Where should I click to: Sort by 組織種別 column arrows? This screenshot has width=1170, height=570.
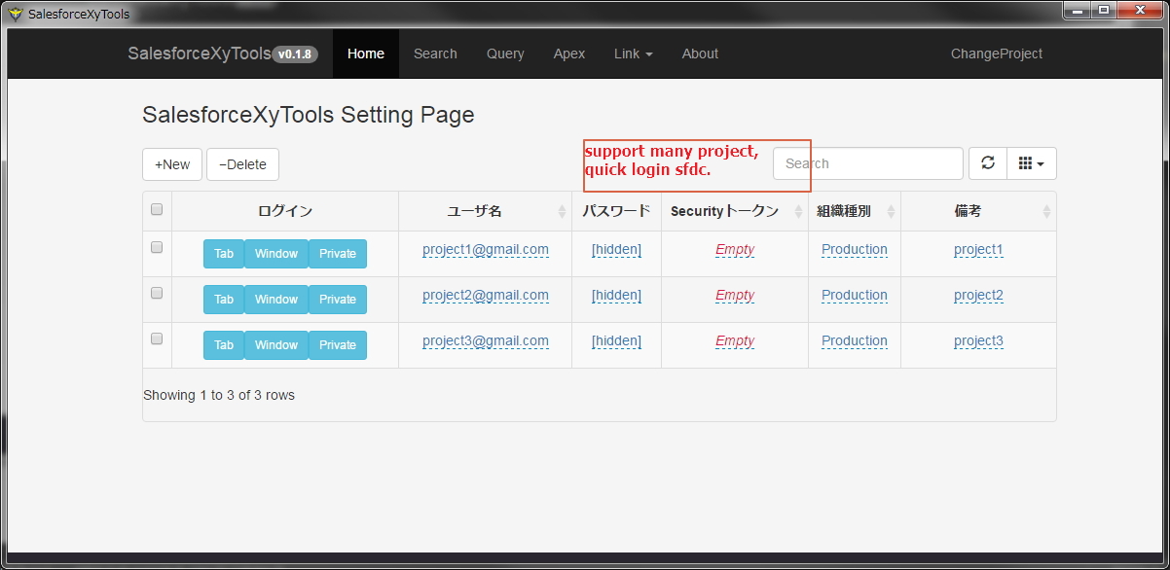click(x=891, y=211)
